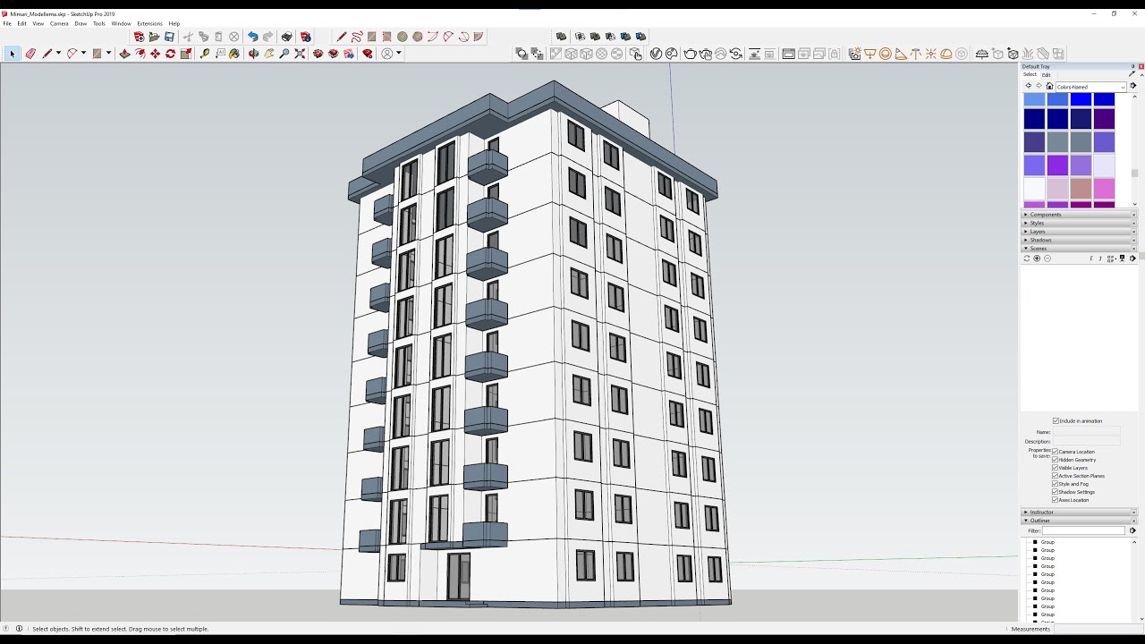Select the Rotate tool

pyautogui.click(x=170, y=54)
